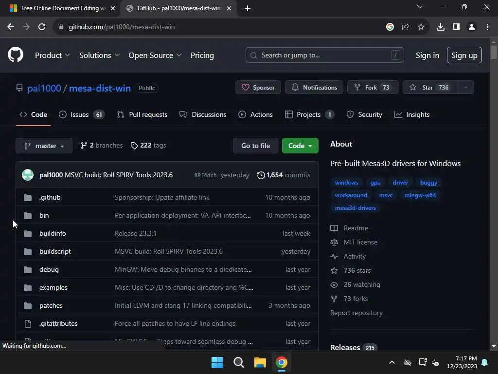
Task: Click Chrome icon in taskbar
Action: click(282, 362)
